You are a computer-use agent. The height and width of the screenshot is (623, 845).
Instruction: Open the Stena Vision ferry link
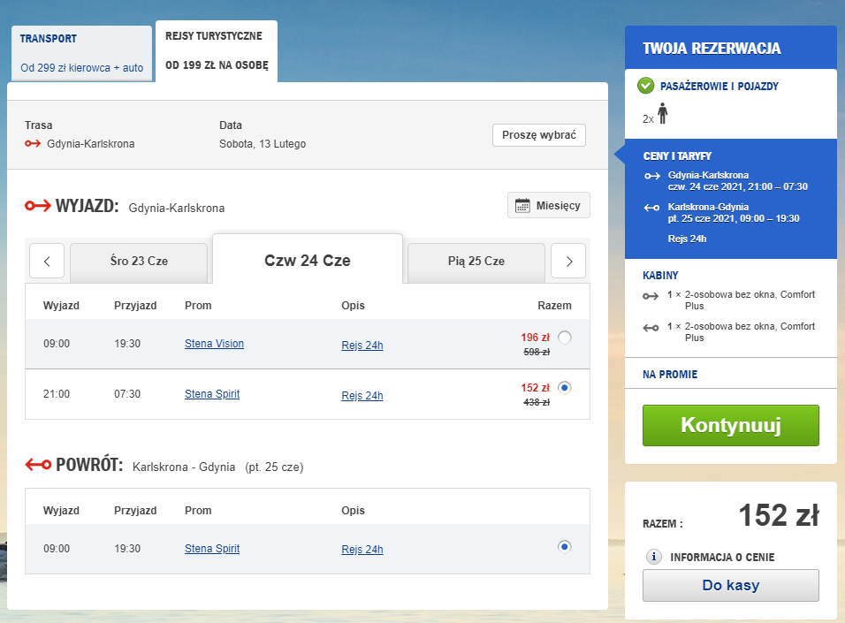(x=214, y=344)
